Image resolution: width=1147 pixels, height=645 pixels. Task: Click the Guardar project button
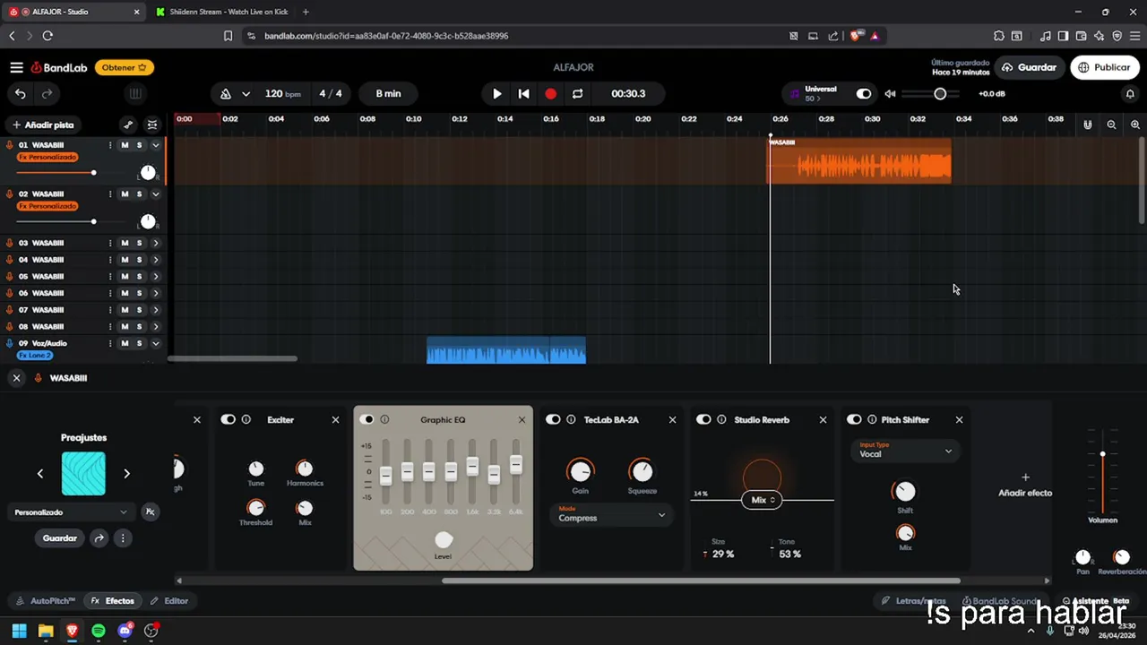tap(1029, 67)
